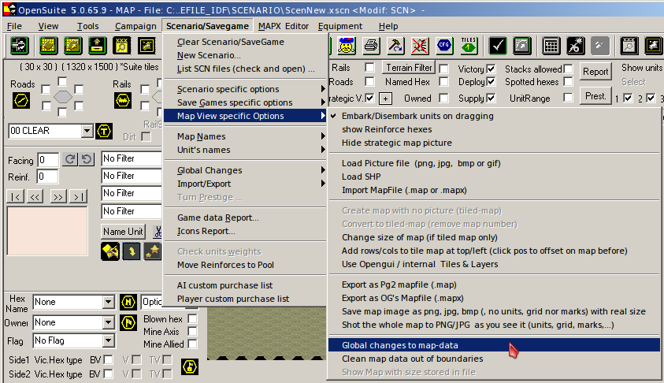Click the yellow flag pencil icon under Name Unit
The image size is (664, 383).
(x=110, y=251)
